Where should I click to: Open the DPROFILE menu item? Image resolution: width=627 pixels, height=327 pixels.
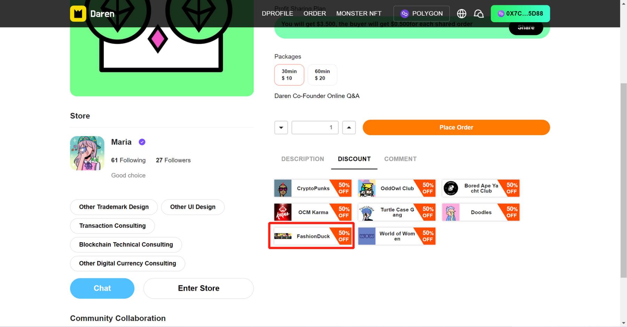point(277,14)
